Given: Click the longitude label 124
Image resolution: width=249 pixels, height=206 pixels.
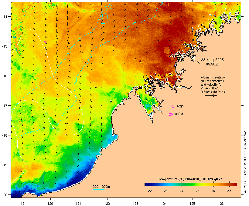Looking at the screenshot, I should pos(164,204).
